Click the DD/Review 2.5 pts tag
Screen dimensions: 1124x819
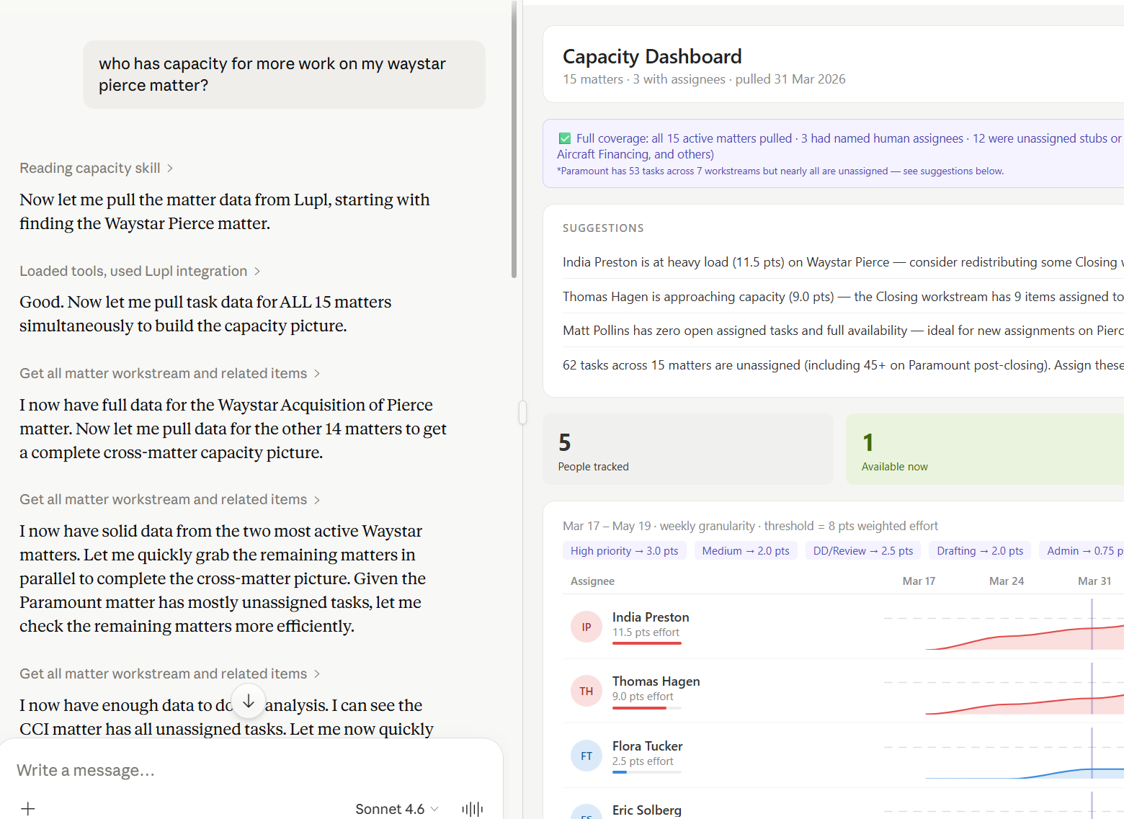(863, 550)
